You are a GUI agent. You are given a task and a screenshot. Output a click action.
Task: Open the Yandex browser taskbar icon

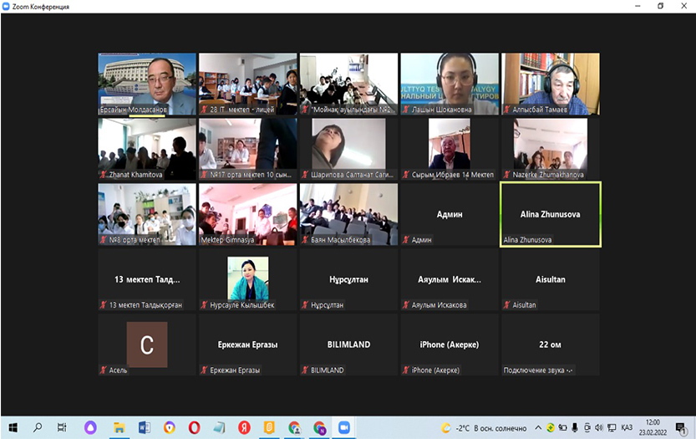(244, 427)
